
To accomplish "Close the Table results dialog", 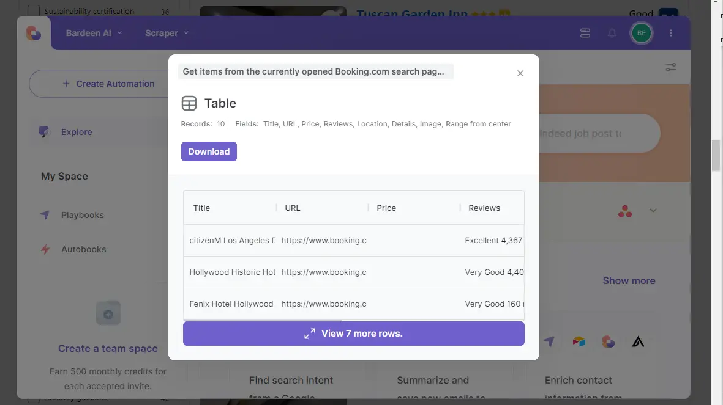I will tap(520, 73).
